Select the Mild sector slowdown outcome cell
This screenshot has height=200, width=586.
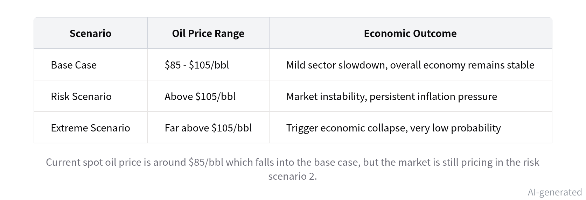coord(410,65)
